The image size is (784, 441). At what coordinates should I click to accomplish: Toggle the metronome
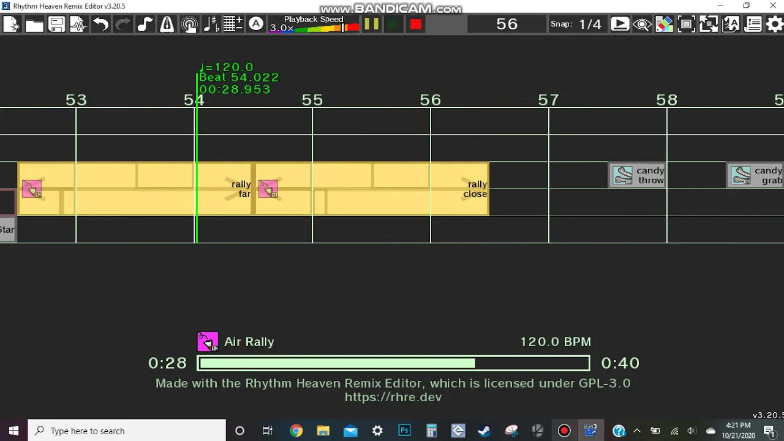tap(167, 24)
